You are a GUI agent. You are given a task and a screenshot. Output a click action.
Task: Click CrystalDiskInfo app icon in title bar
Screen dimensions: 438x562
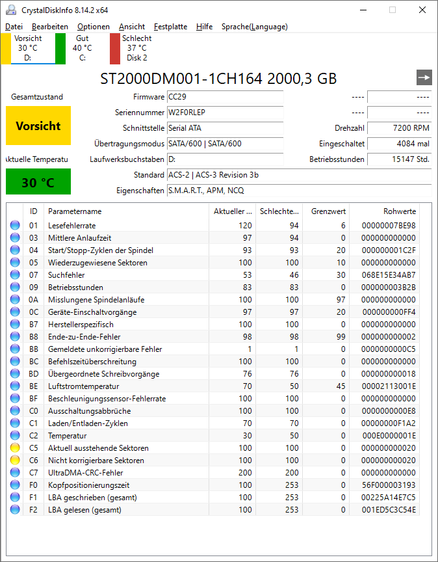point(11,10)
